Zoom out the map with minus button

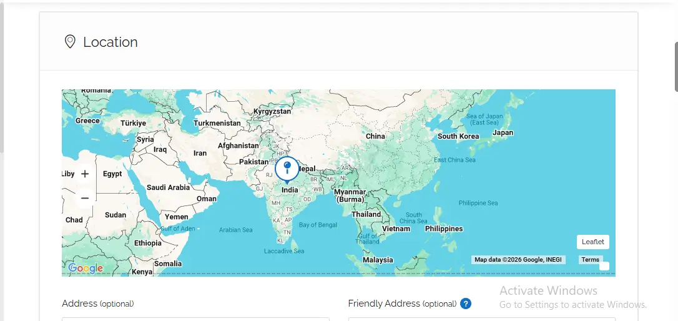pyautogui.click(x=85, y=198)
